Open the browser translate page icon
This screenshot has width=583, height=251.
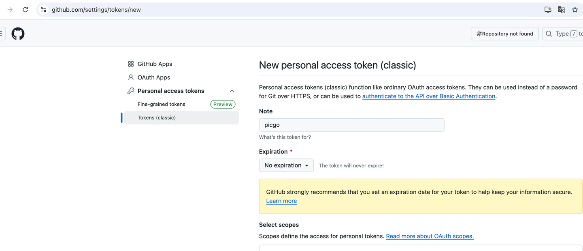pos(561,9)
